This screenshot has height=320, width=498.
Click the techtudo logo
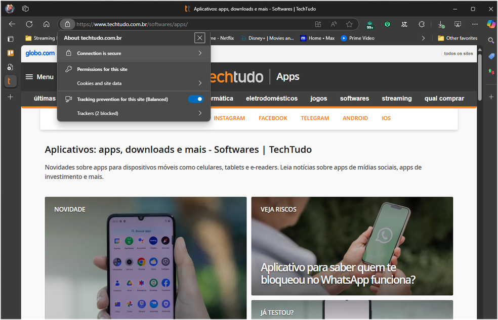pos(237,77)
